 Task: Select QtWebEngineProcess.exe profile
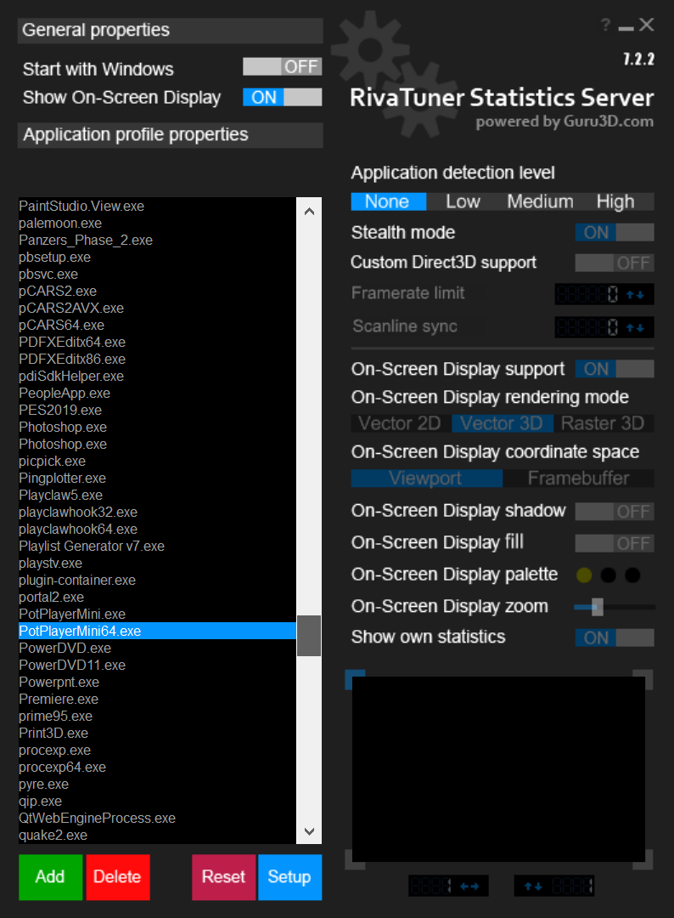(157, 818)
